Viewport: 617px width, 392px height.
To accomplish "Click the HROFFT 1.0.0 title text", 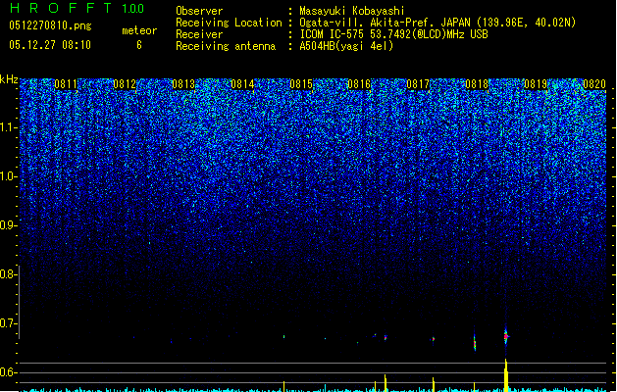I will [x=77, y=8].
